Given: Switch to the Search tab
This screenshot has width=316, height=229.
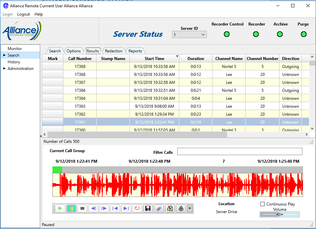Looking at the screenshot, I should [55, 51].
